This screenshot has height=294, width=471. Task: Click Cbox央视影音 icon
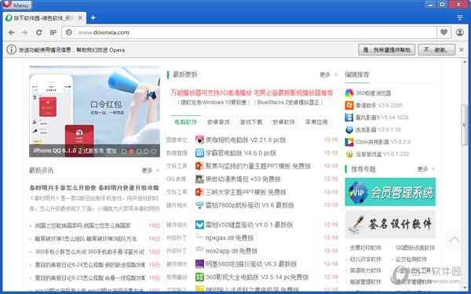[349, 142]
